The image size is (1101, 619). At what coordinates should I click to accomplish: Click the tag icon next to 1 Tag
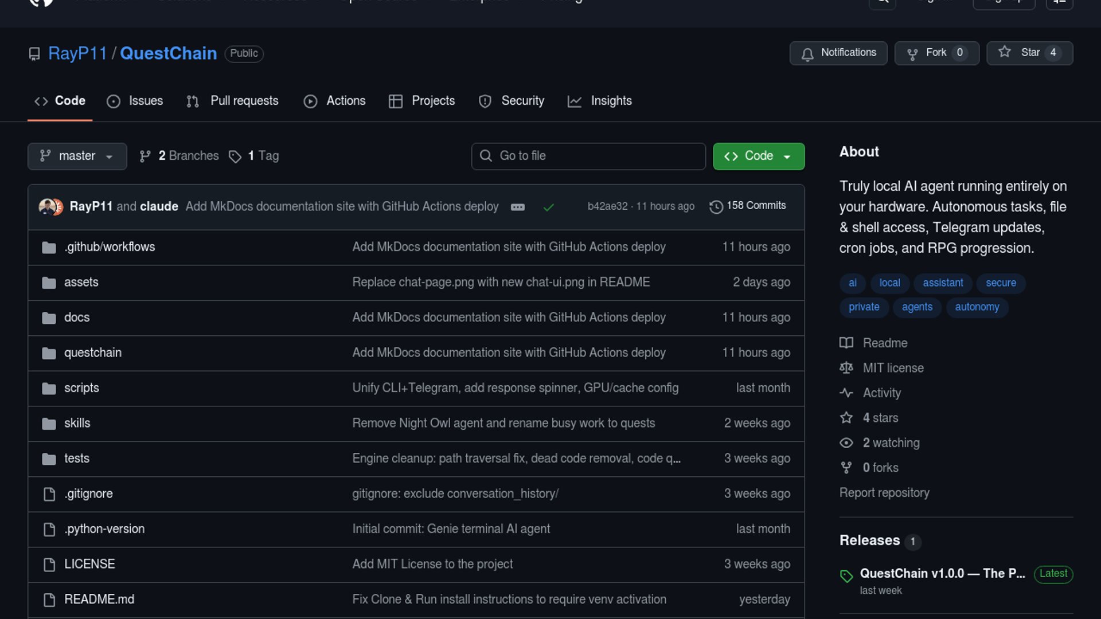pos(235,156)
